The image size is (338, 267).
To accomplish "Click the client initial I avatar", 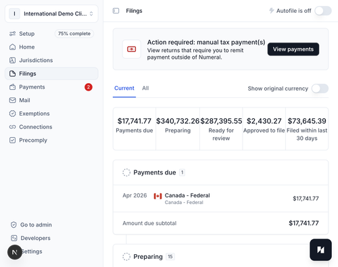I will click(x=14, y=14).
